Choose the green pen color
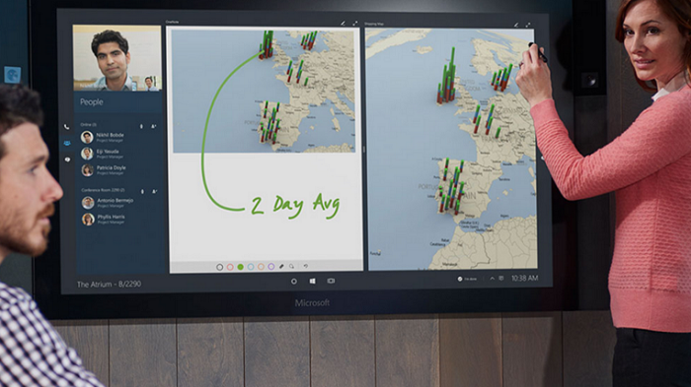691x387 pixels. (240, 267)
